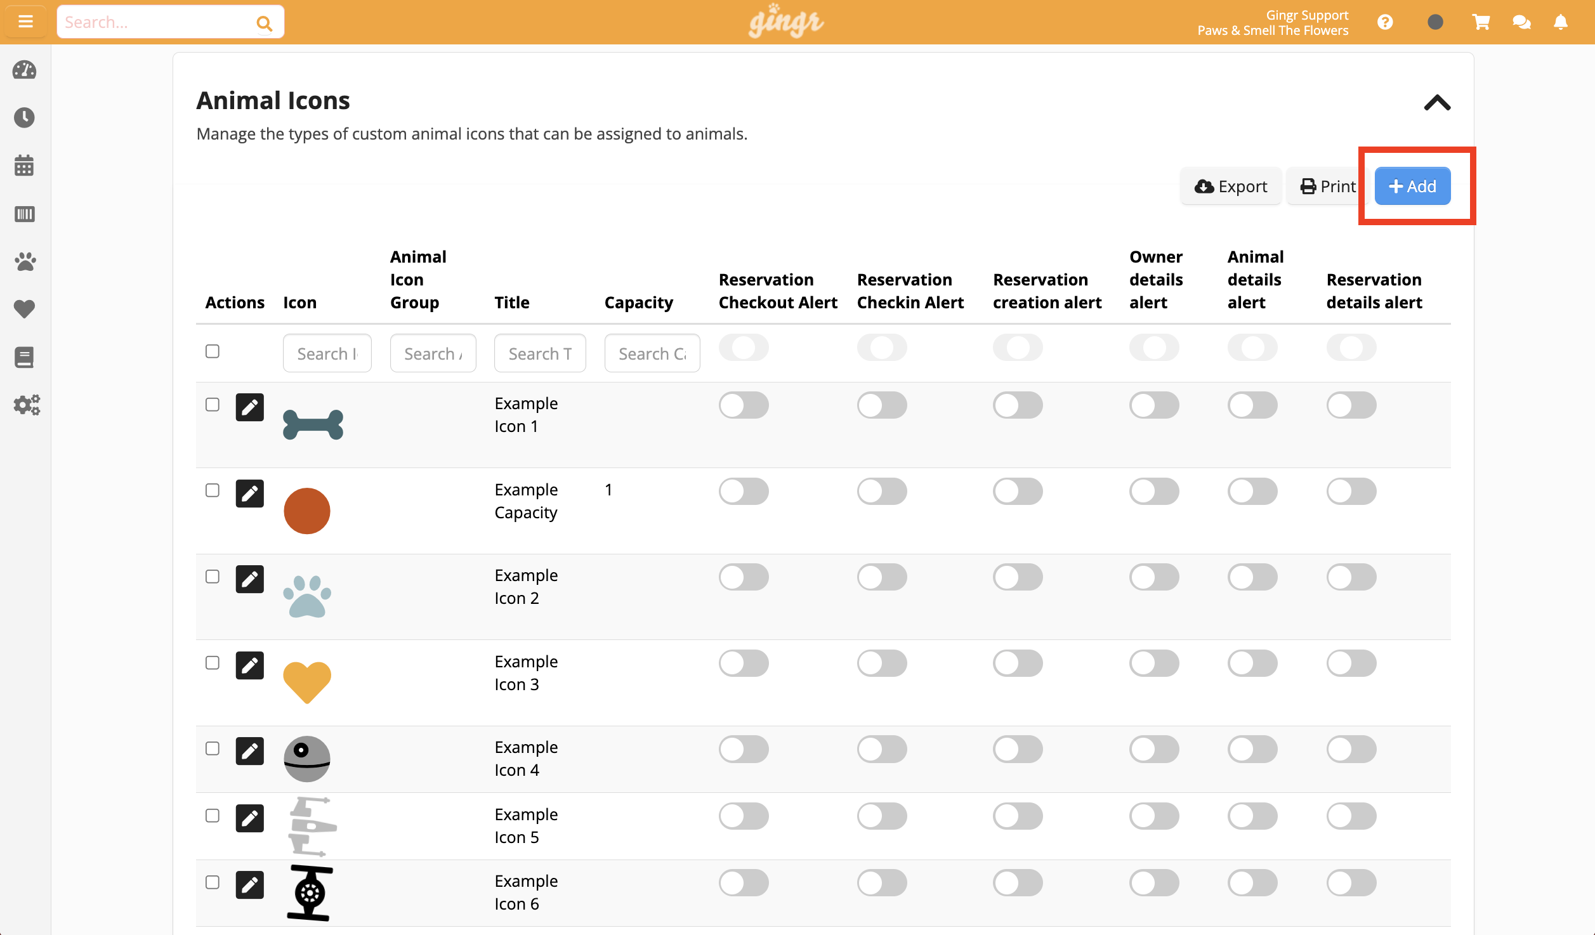
Task: Open the shopping cart icon in the top bar
Action: coord(1480,22)
